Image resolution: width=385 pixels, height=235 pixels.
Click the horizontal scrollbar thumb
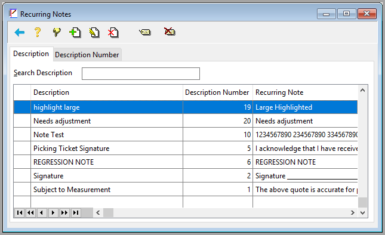click(108, 213)
